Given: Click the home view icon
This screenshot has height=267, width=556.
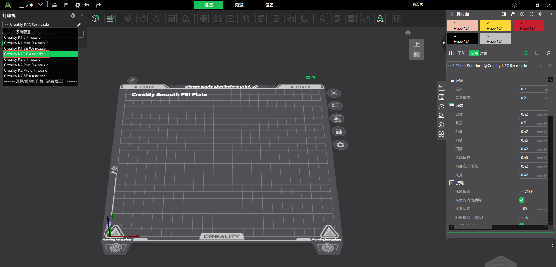Looking at the screenshot, I should (408, 33).
